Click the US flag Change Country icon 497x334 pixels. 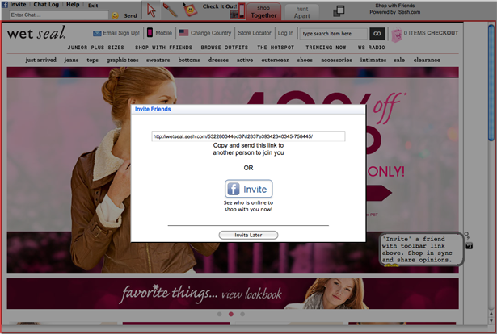coord(183,32)
